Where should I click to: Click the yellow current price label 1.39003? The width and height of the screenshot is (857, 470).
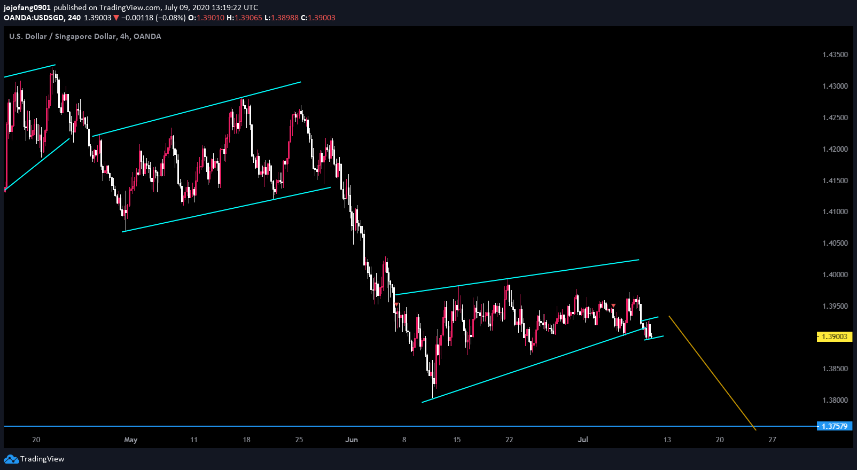click(834, 336)
